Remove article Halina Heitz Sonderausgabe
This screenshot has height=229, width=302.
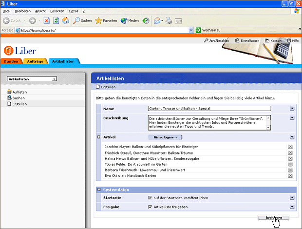(x=290, y=158)
